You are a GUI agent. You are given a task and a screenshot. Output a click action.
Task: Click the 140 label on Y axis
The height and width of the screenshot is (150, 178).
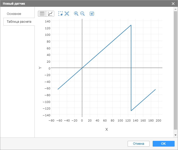coord(48,21)
